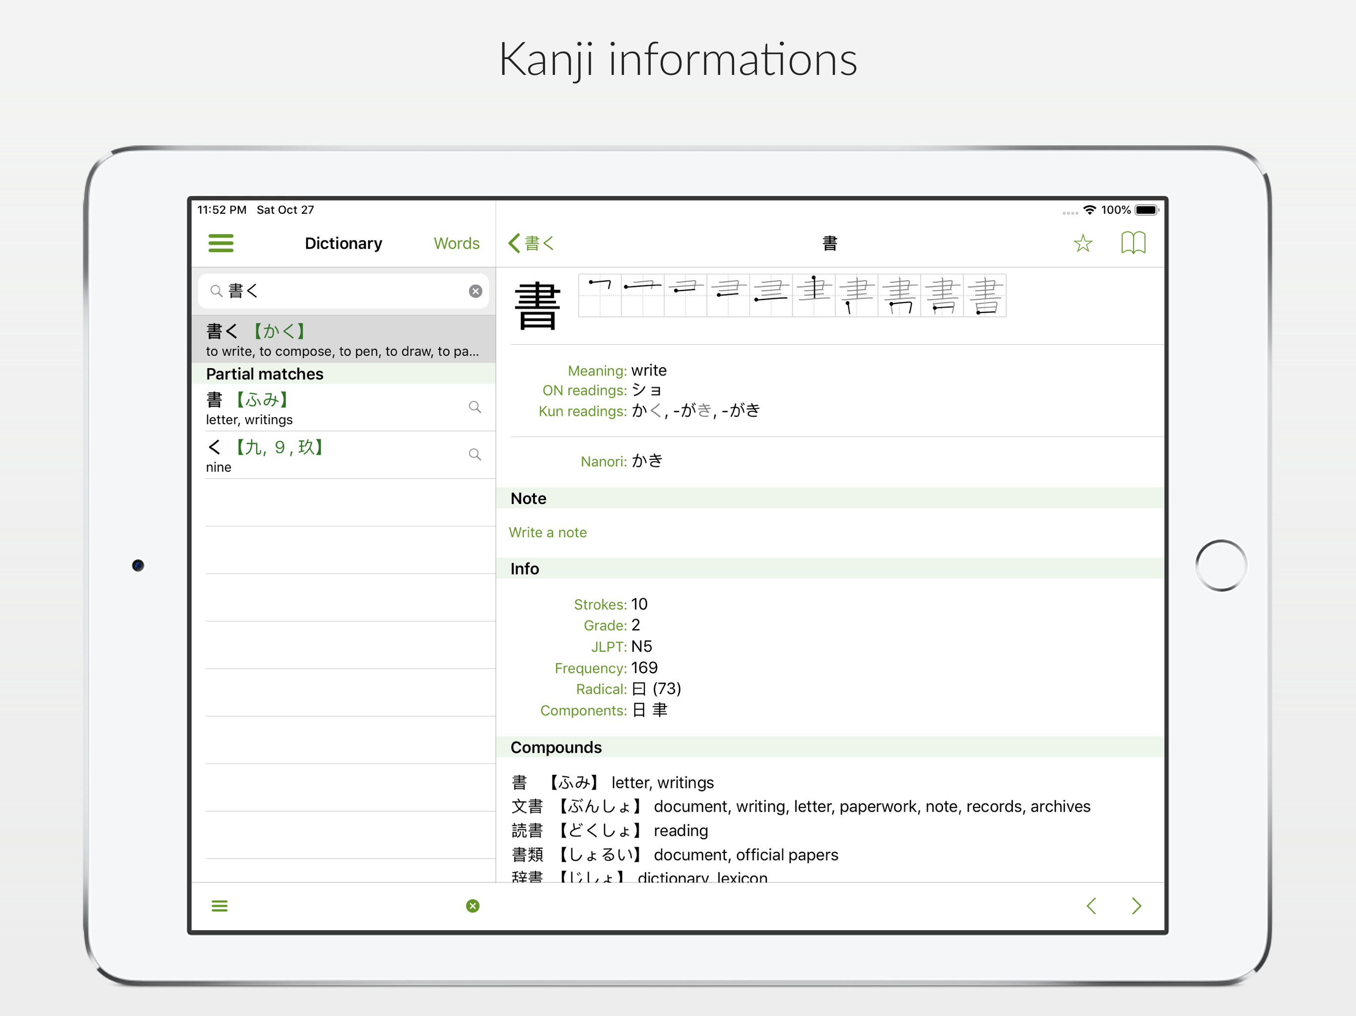Open the green hamburger menu in Dictionary header
1356x1016 pixels.
click(x=221, y=243)
